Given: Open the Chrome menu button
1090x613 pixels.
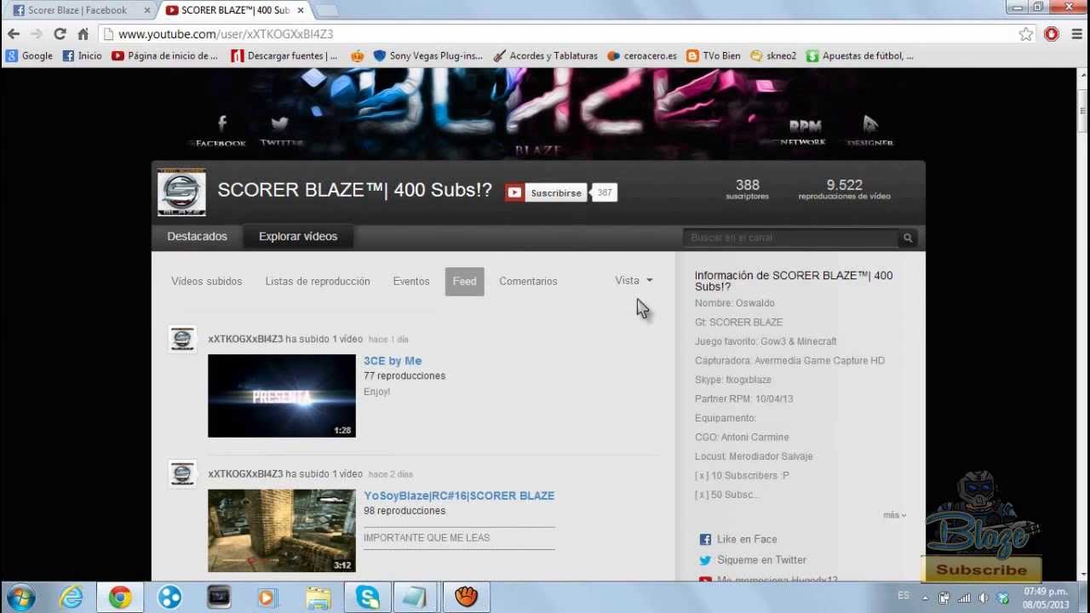Looking at the screenshot, I should (1077, 34).
